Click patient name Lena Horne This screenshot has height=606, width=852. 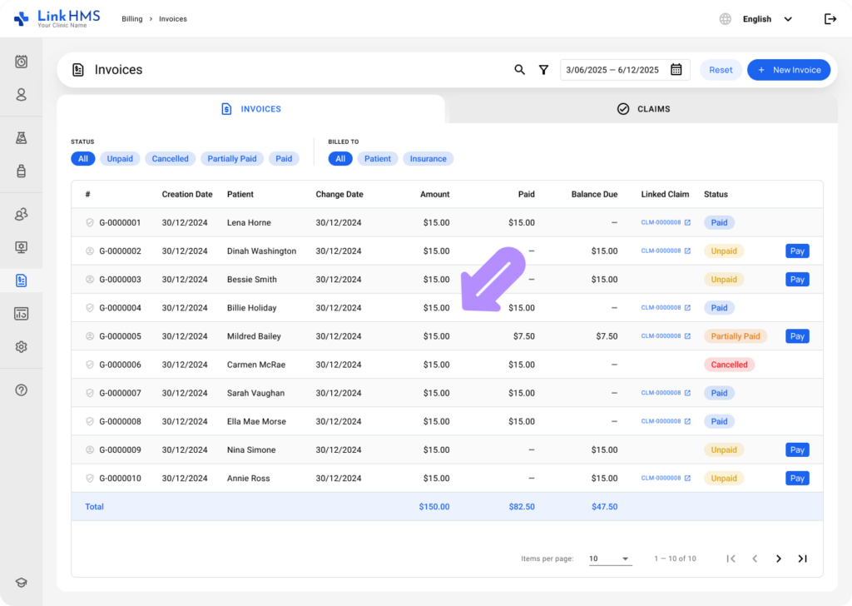point(249,222)
